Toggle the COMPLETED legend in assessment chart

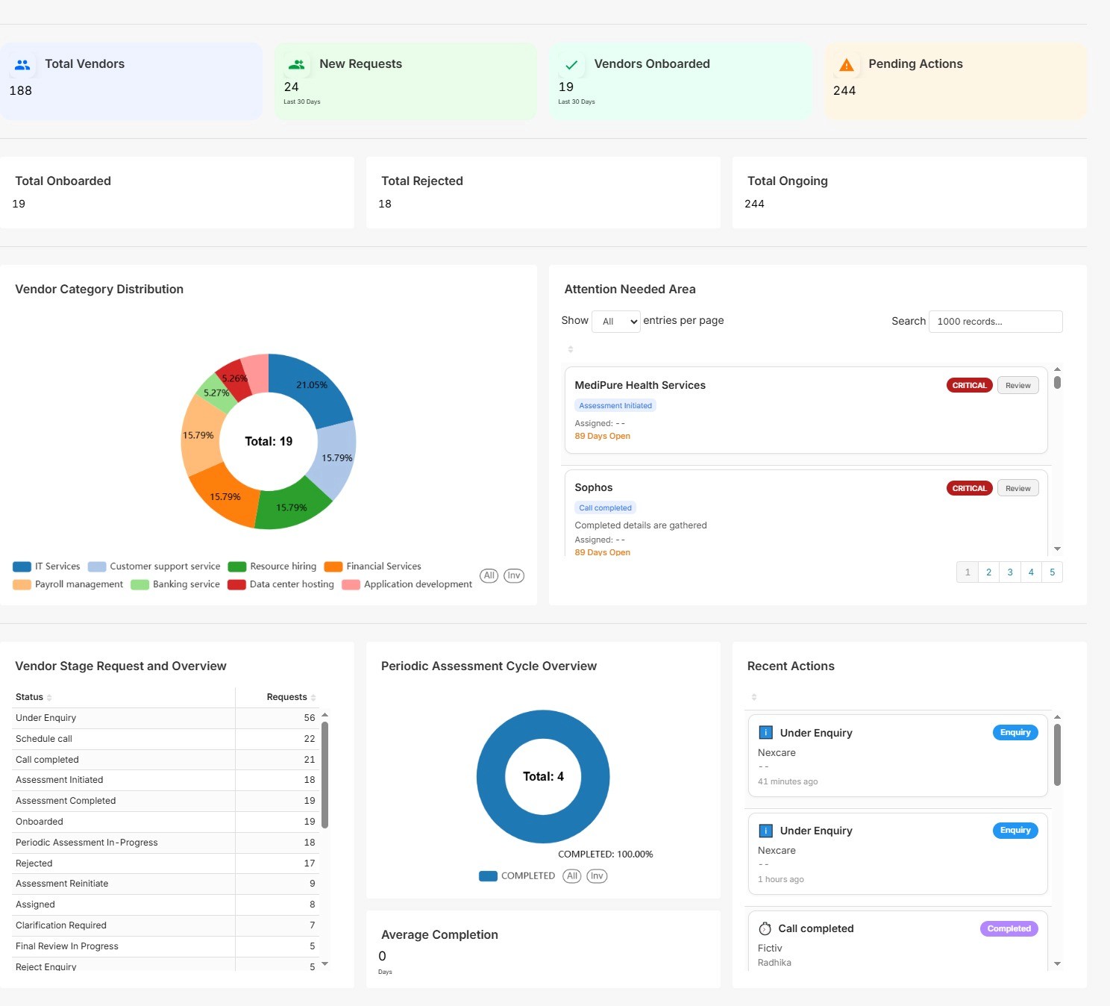(517, 876)
